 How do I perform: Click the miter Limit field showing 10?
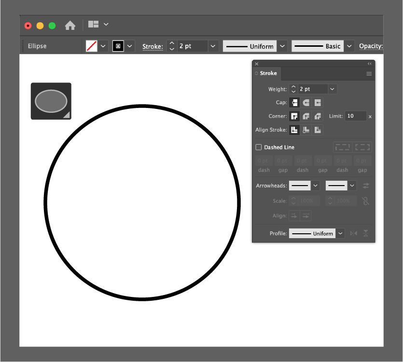tap(355, 116)
